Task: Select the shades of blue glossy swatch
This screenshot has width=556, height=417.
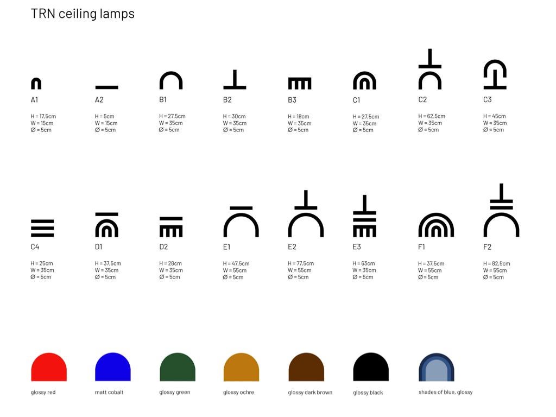Action: 436,368
